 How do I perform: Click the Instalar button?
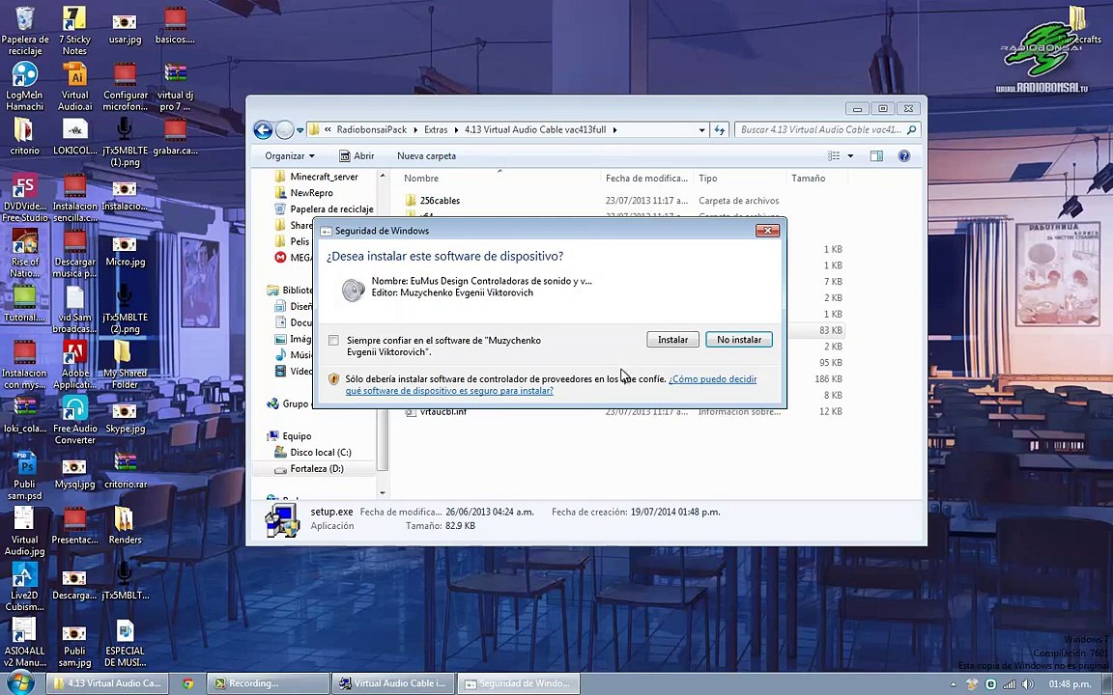pos(672,340)
